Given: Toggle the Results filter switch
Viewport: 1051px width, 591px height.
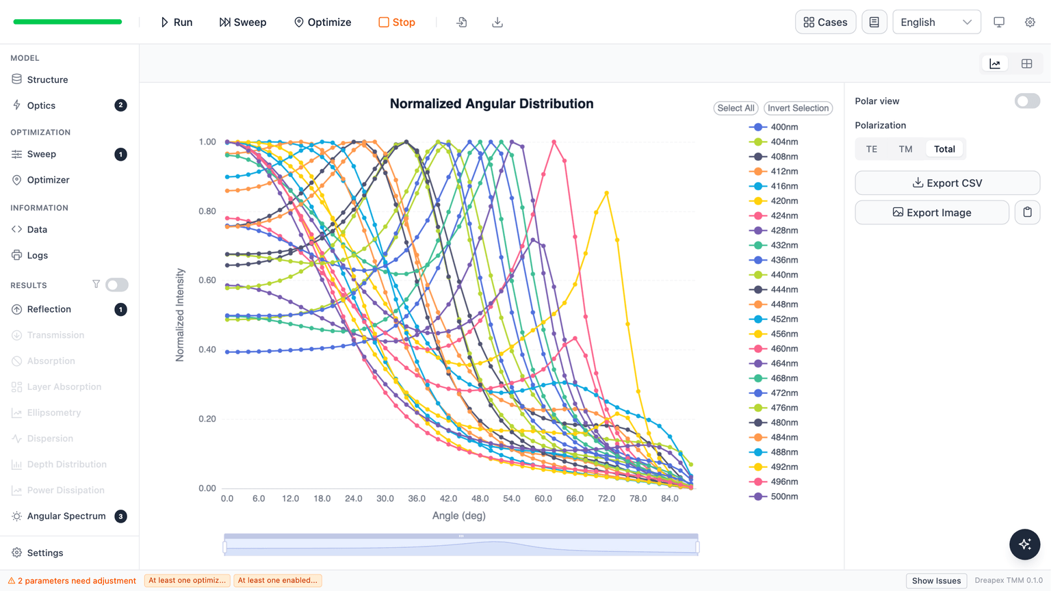Looking at the screenshot, I should click(x=117, y=285).
